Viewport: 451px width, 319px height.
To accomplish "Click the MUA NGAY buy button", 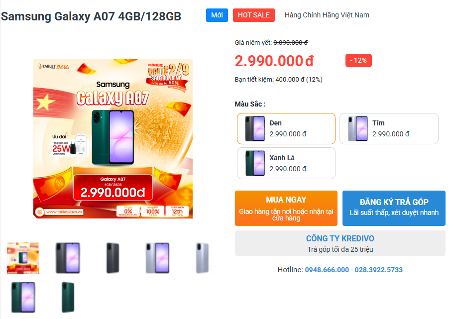I will [x=286, y=208].
